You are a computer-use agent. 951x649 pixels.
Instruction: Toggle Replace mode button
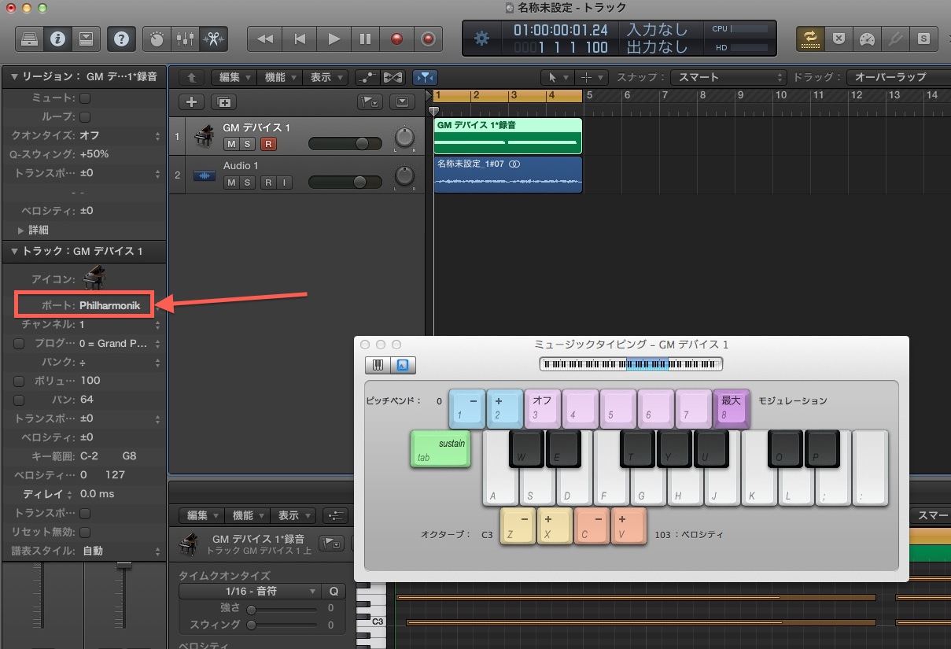point(839,38)
